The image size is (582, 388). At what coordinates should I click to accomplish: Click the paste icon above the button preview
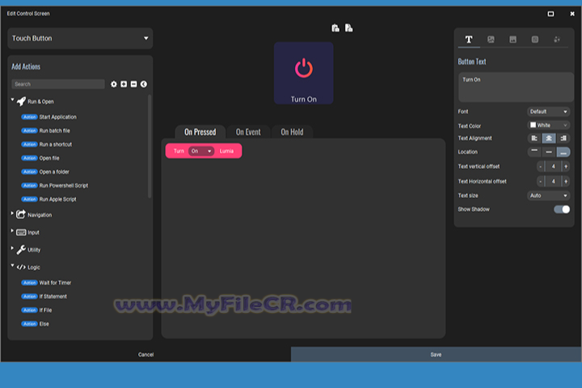coord(335,28)
